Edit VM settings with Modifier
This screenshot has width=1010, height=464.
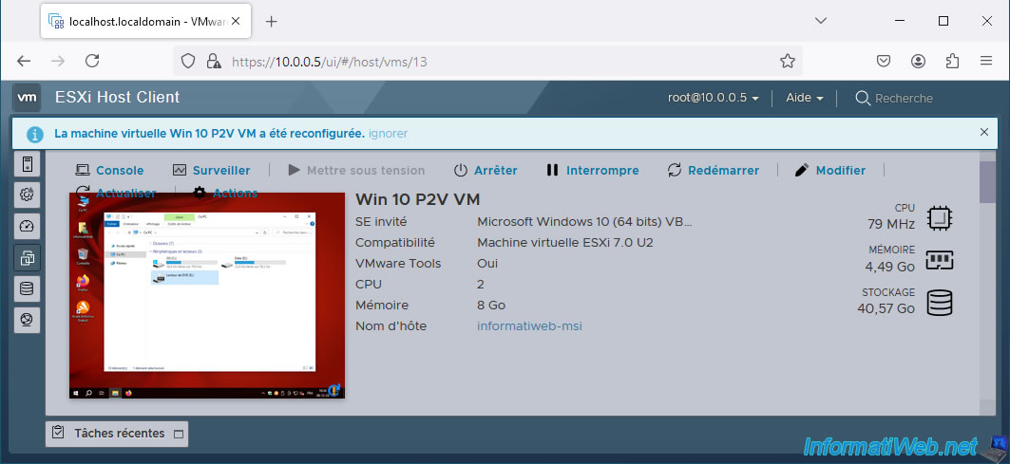(x=830, y=171)
